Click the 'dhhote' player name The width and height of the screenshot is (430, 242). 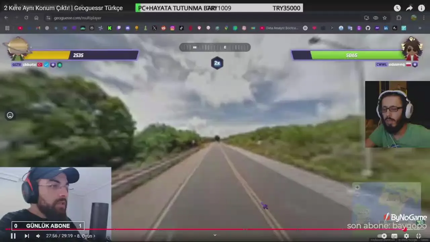coord(29,65)
